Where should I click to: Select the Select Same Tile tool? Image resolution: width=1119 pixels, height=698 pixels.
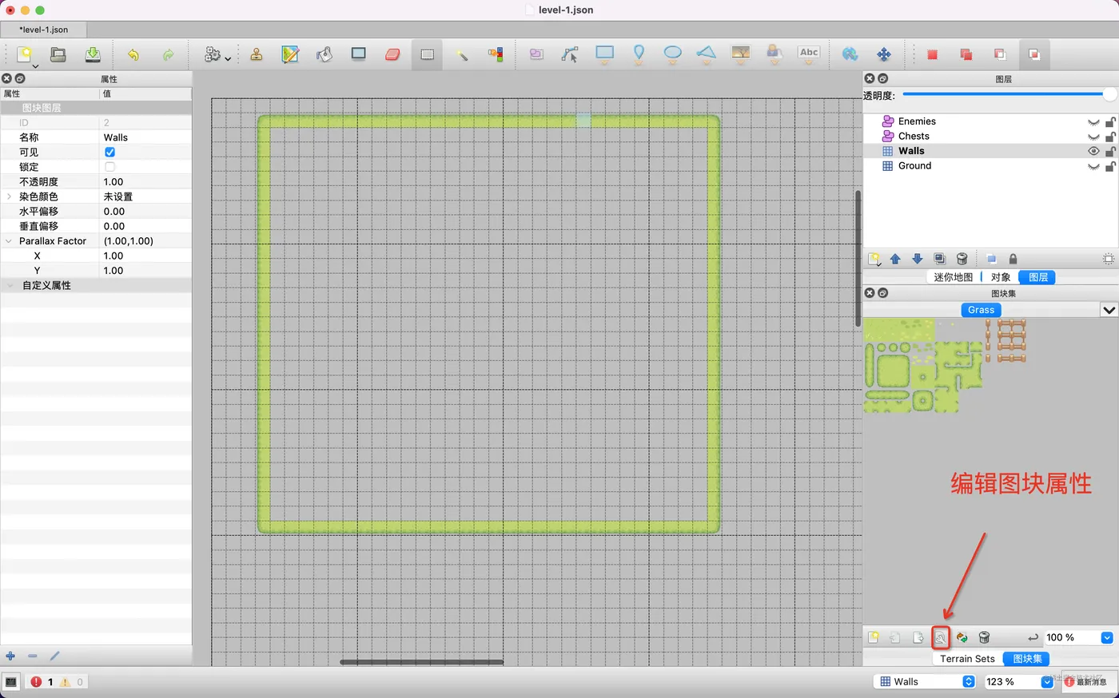496,54
